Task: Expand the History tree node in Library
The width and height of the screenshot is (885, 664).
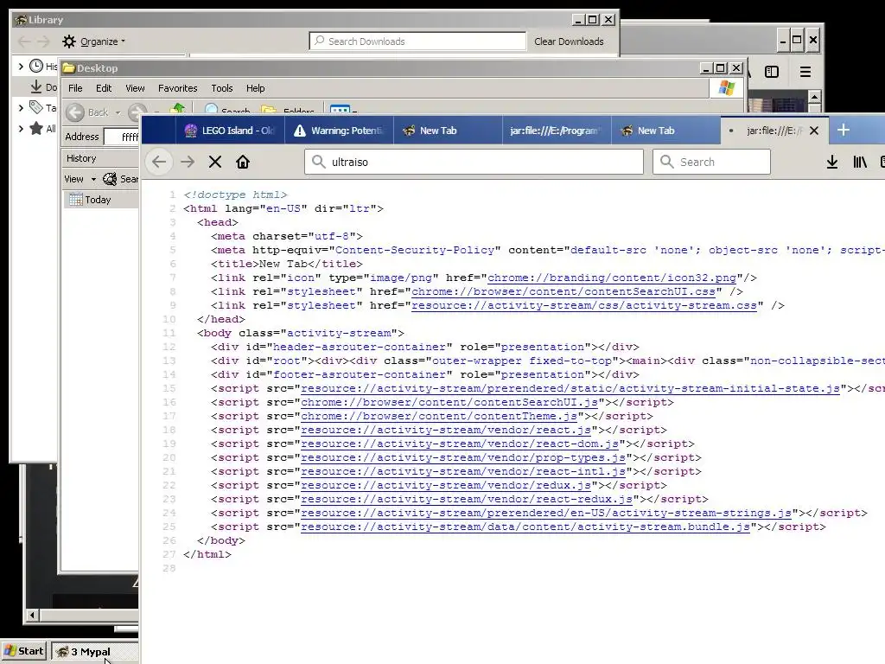Action: (21, 66)
